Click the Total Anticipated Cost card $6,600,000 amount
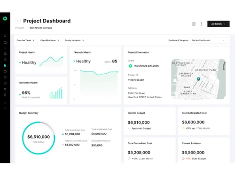This screenshot has width=235, height=176. coord(193,122)
